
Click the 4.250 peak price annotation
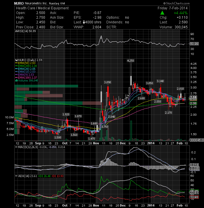point(131,61)
